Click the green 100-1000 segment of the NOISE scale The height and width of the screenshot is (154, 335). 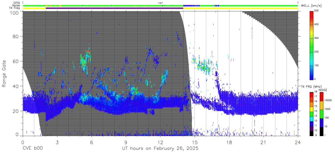coord(322,114)
